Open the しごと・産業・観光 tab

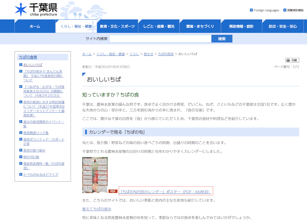159,26
